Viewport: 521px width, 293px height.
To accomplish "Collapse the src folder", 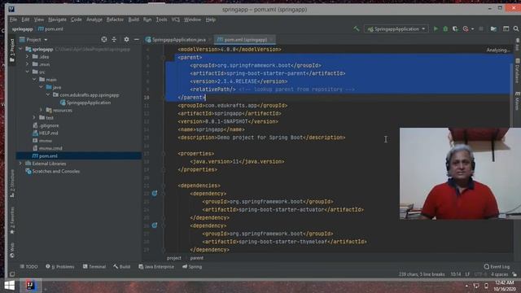I will [28, 72].
